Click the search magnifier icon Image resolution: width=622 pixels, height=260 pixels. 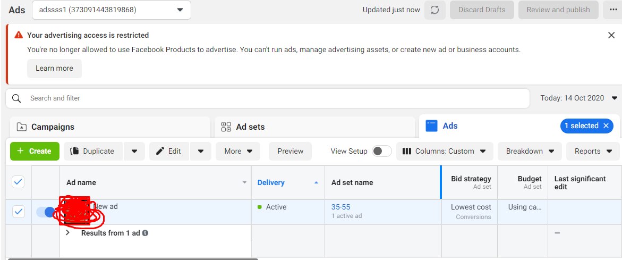pyautogui.click(x=16, y=98)
